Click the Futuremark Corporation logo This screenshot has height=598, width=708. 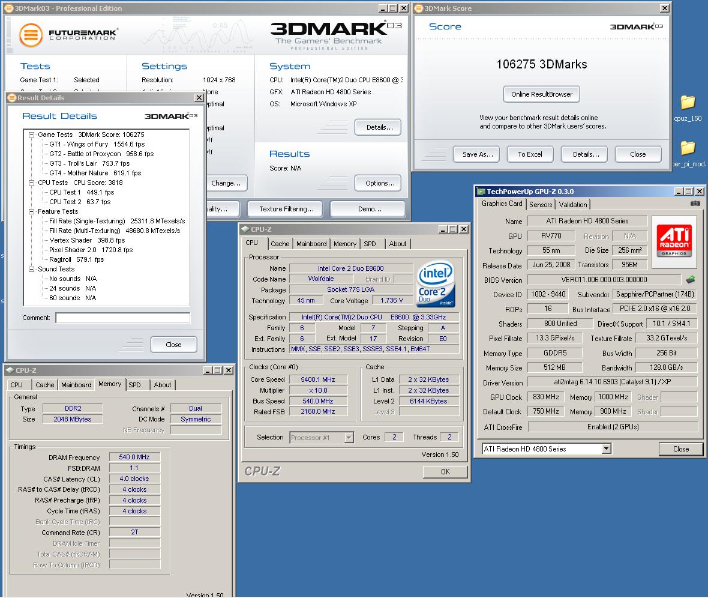point(68,35)
